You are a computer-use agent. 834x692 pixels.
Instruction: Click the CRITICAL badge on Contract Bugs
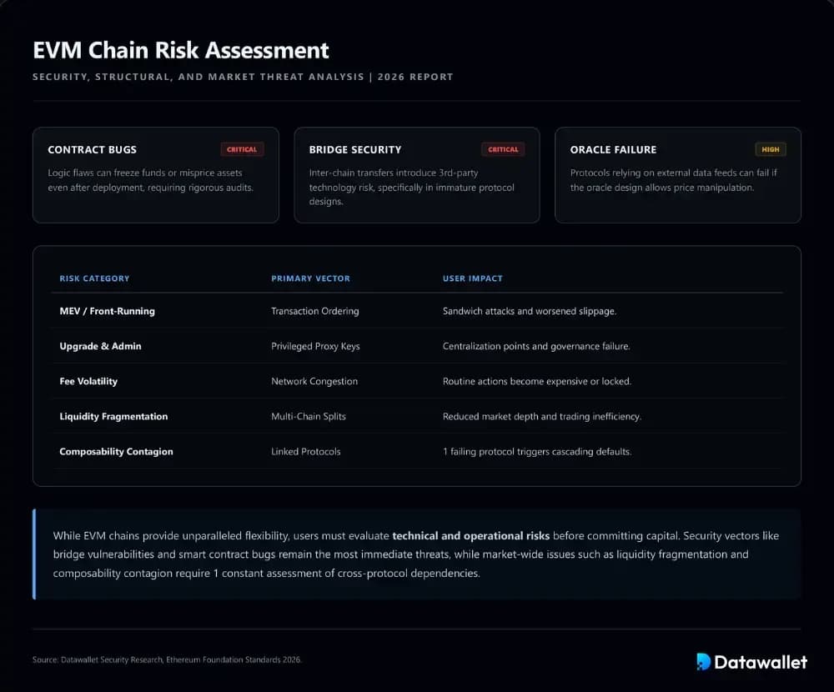coord(242,150)
